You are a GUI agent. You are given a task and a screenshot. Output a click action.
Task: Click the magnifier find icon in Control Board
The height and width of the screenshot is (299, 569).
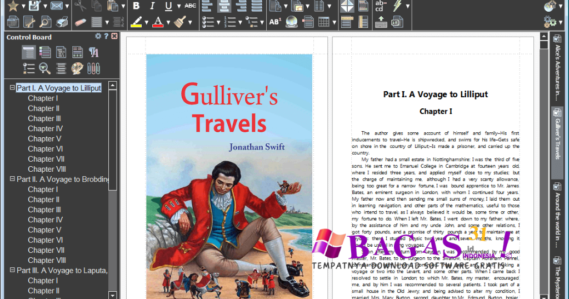coord(44,68)
